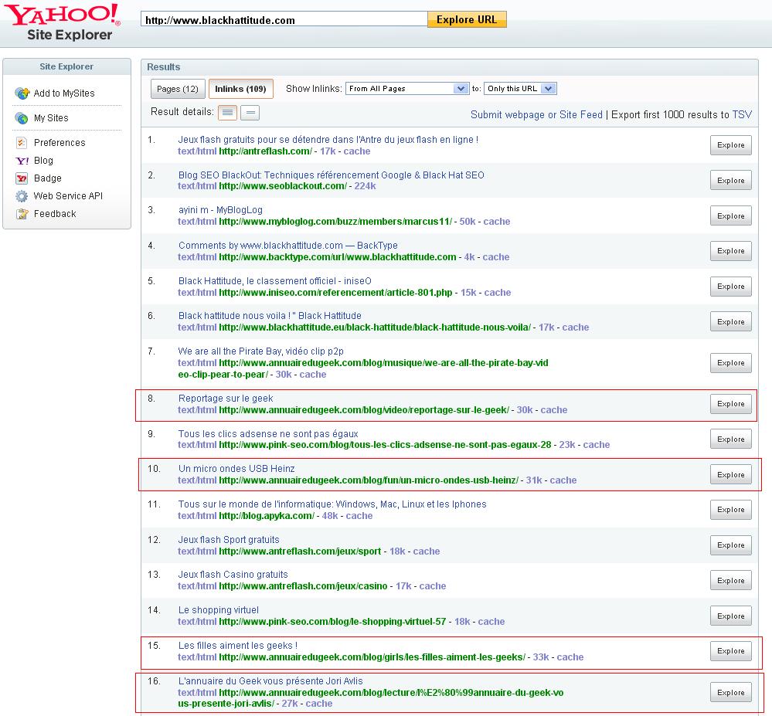Click the Add to MySites globe icon
Image resolution: width=772 pixels, height=716 pixels.
point(22,93)
